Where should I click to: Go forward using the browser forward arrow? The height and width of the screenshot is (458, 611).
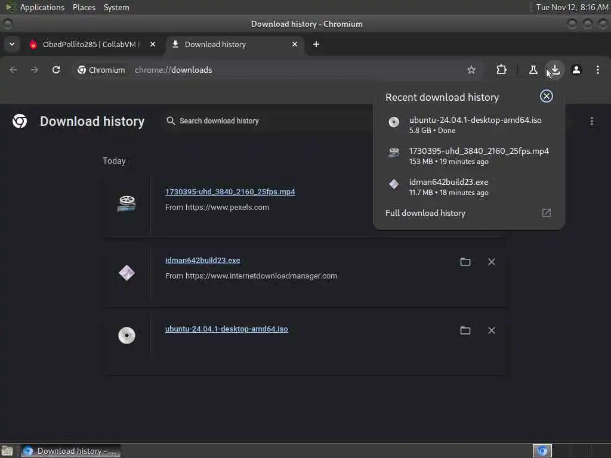[x=34, y=70]
